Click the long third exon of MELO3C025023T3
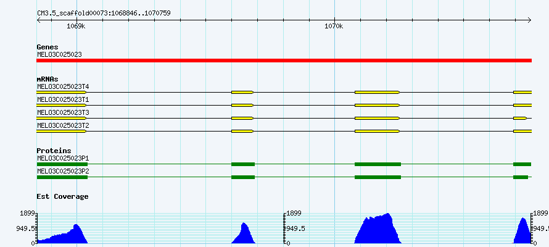The height and width of the screenshot is (247, 549). [378, 119]
